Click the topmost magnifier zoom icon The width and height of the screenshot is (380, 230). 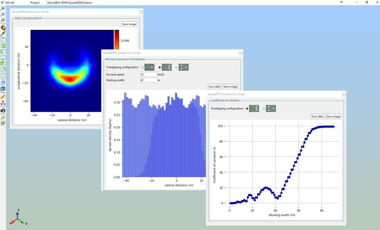coord(3,8)
